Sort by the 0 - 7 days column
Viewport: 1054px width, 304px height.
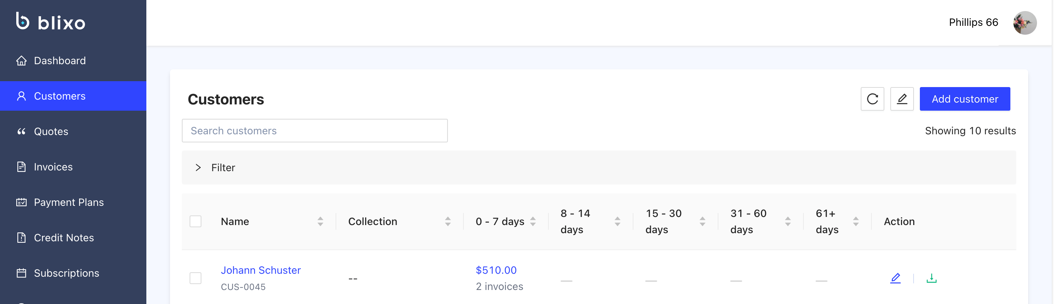[x=533, y=221]
